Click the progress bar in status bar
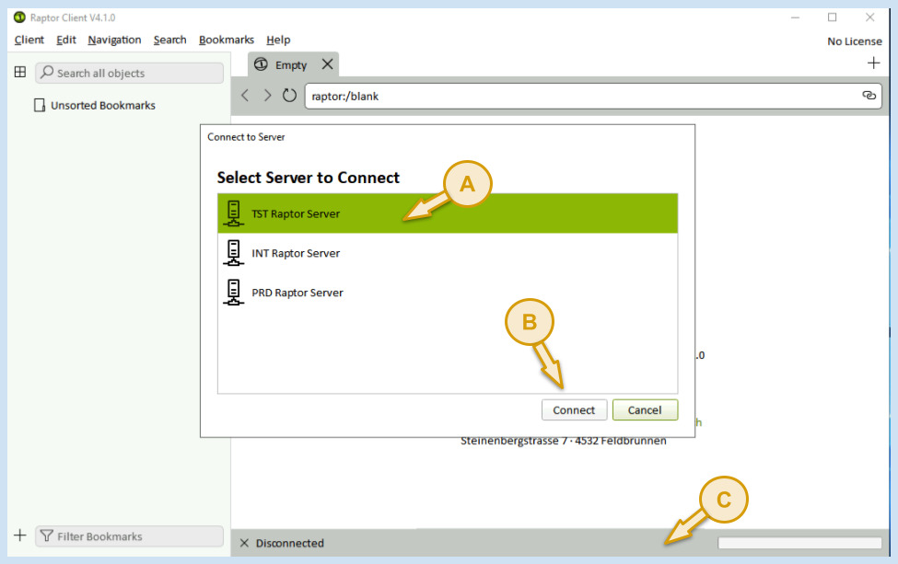 coord(799,543)
